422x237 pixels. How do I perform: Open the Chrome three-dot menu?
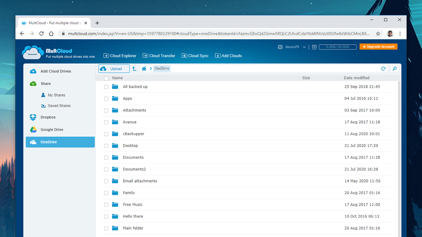click(x=400, y=34)
